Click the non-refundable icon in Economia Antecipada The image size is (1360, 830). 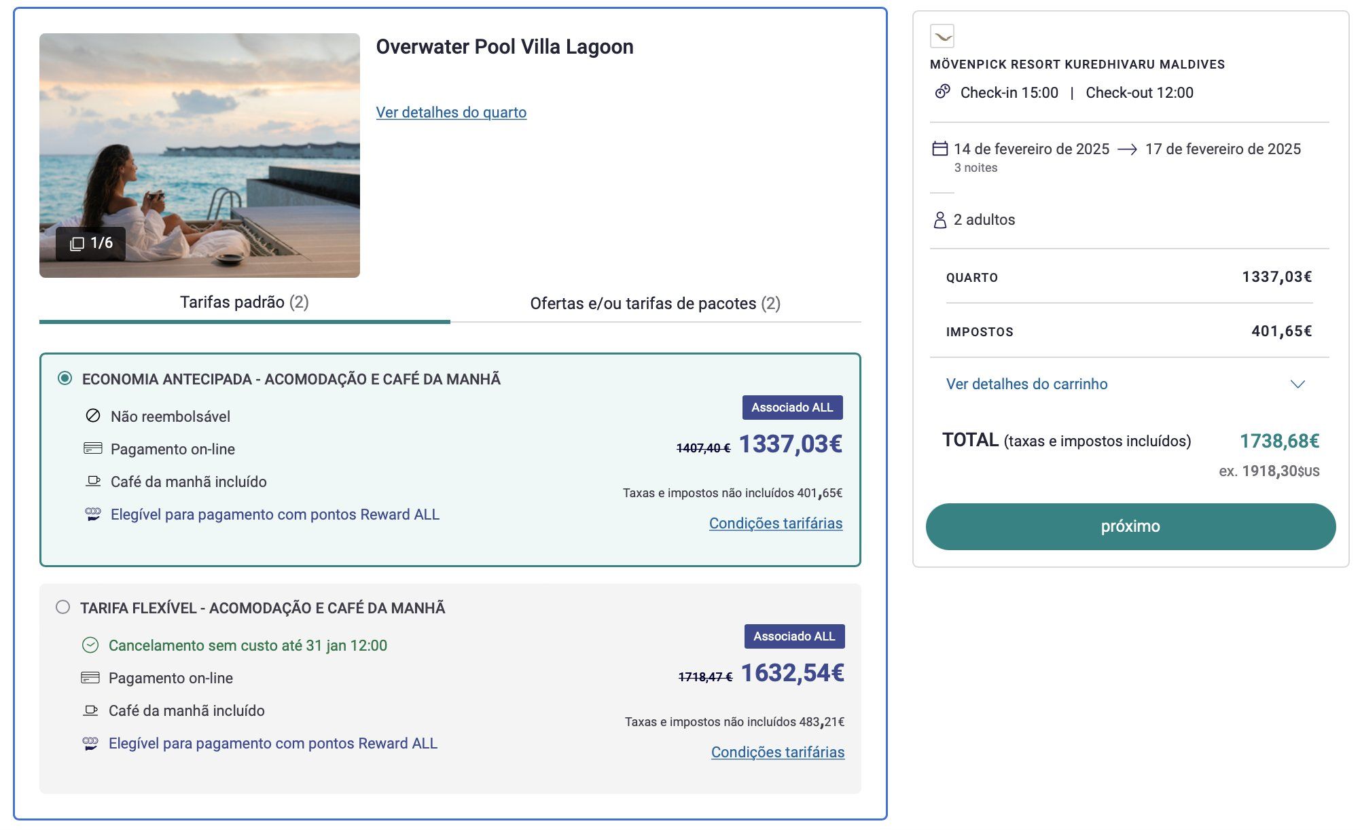[93, 416]
